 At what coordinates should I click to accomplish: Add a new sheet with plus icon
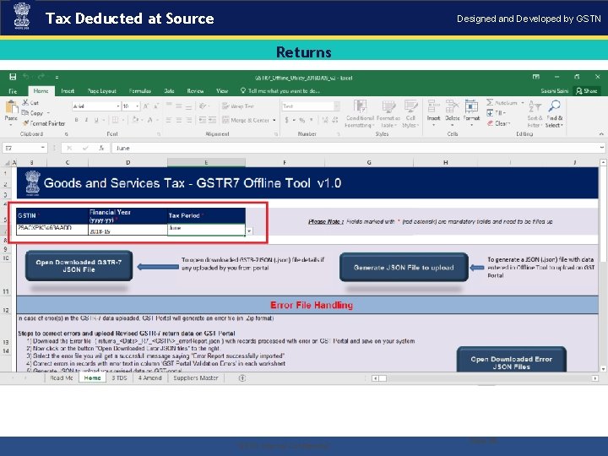click(242, 378)
